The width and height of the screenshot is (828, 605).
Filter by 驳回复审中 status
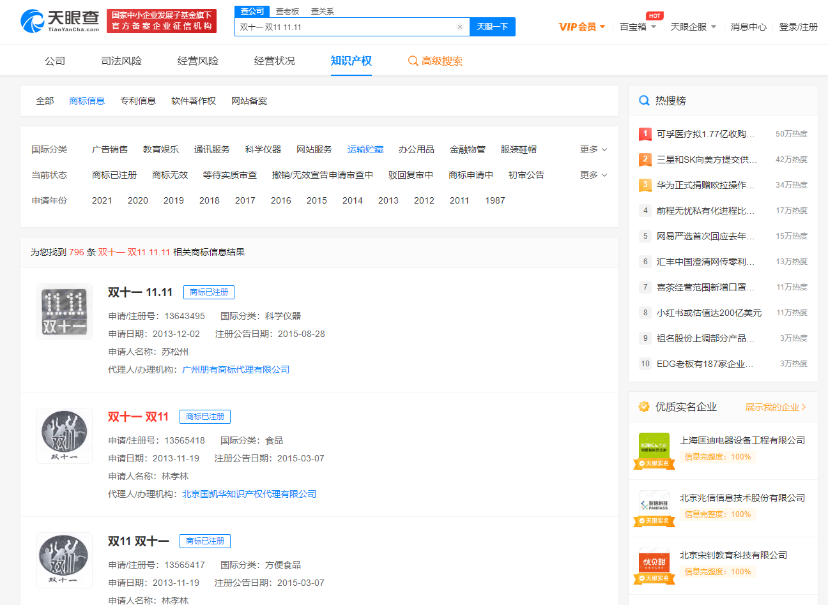coord(411,175)
